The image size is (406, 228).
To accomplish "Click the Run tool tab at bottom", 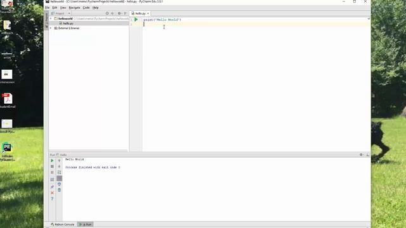I will point(86,224).
